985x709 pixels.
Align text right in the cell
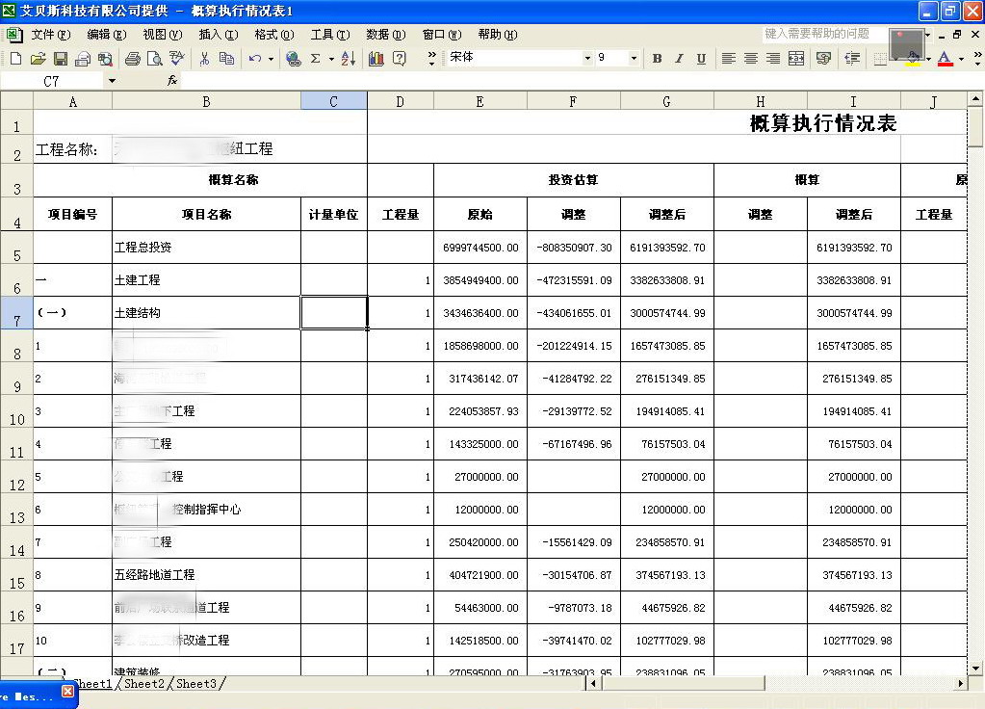click(x=772, y=59)
